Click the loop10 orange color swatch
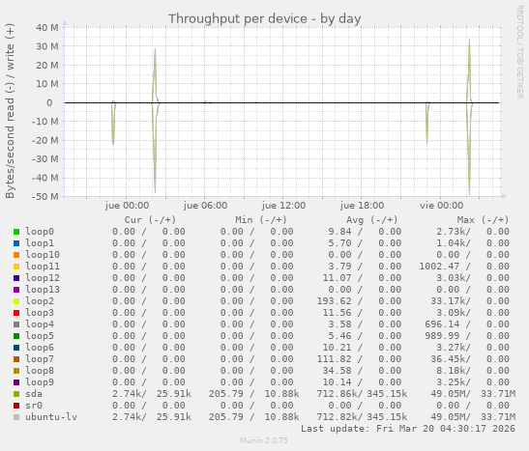The height and width of the screenshot is (451, 529). (16, 255)
